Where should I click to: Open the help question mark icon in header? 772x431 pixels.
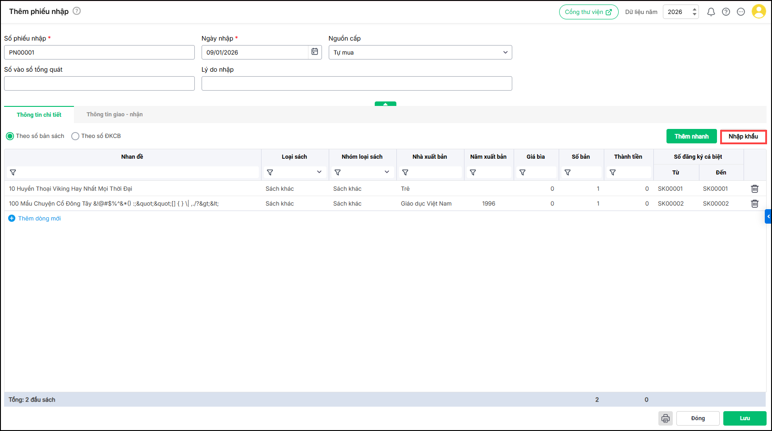(726, 12)
